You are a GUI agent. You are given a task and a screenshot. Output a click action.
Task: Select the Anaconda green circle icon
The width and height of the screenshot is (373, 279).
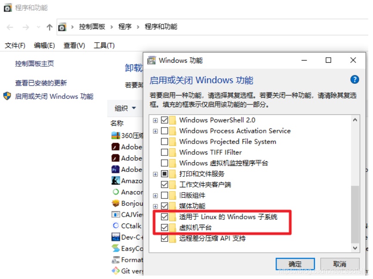click(x=115, y=192)
